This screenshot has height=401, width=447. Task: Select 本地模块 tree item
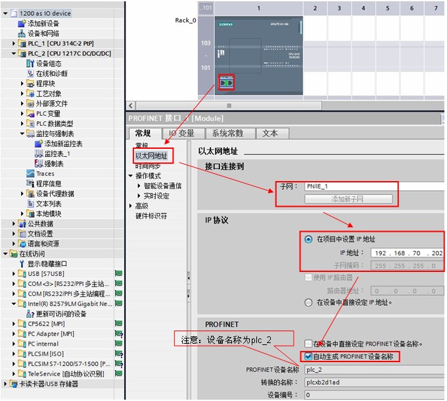tap(49, 213)
